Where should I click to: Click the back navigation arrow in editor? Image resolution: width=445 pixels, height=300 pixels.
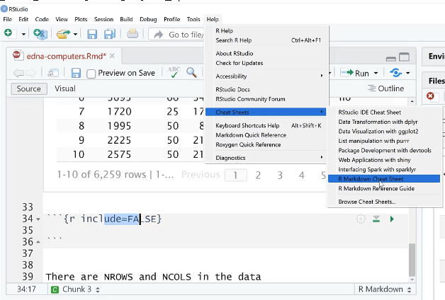point(18,73)
